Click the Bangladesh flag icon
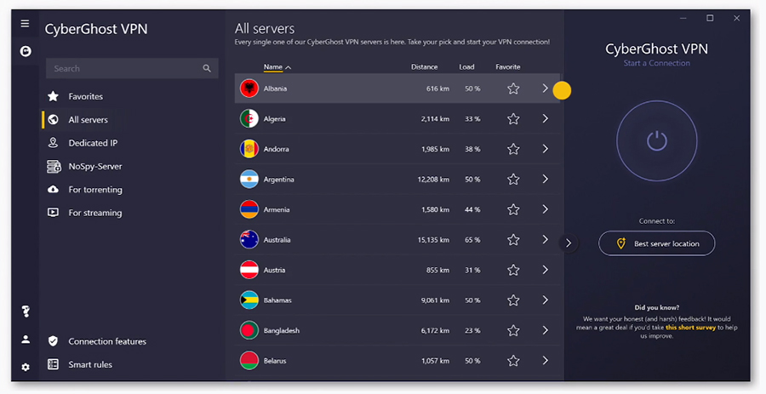766x394 pixels. click(249, 330)
